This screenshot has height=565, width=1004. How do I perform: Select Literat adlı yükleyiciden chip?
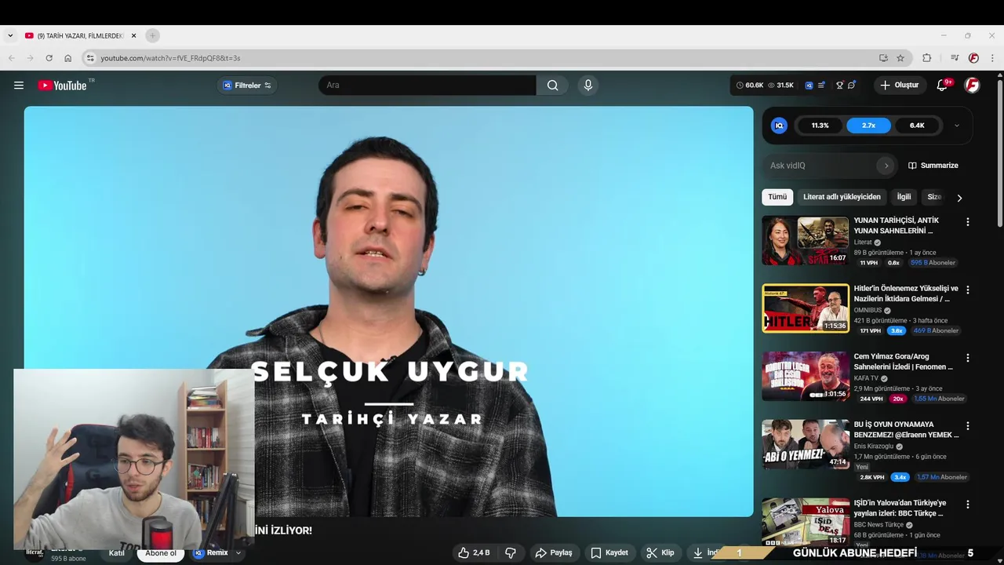coord(842,197)
